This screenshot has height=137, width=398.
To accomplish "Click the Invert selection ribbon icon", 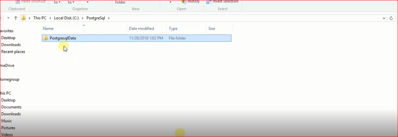I will pos(209,2).
